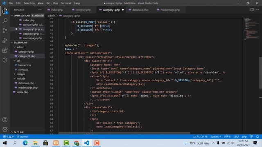262x147 pixels.
Task: Click admin in the breadcrumb
Action: 52,16
